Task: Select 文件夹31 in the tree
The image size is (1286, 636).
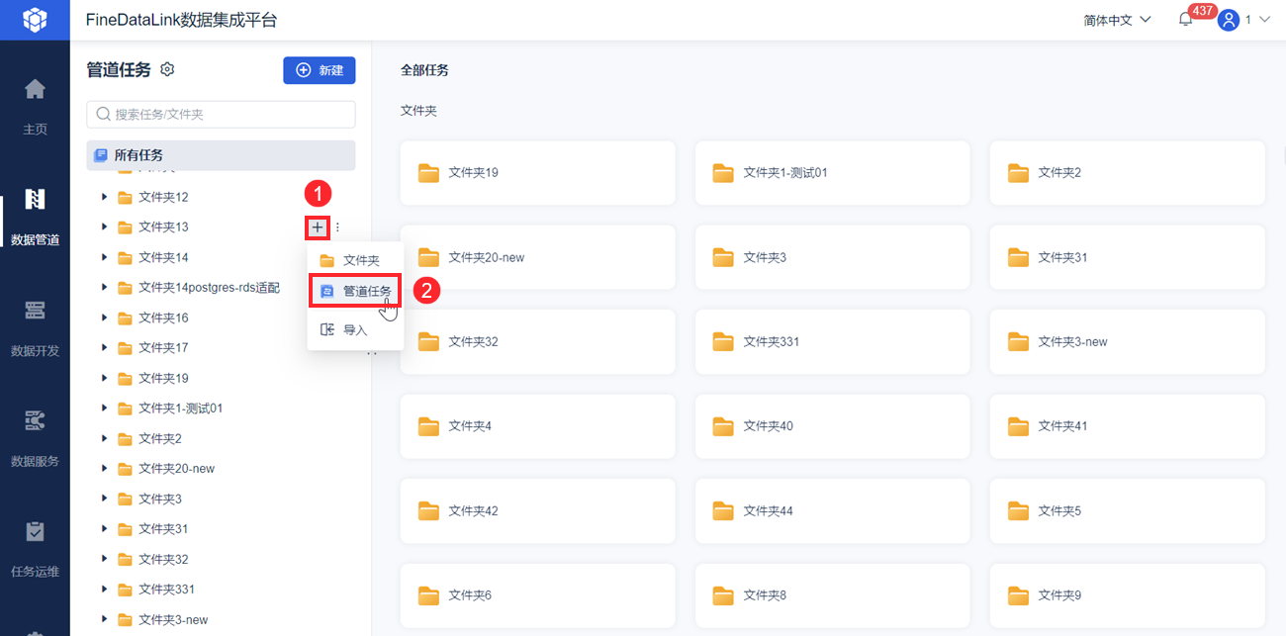Action: (x=163, y=529)
